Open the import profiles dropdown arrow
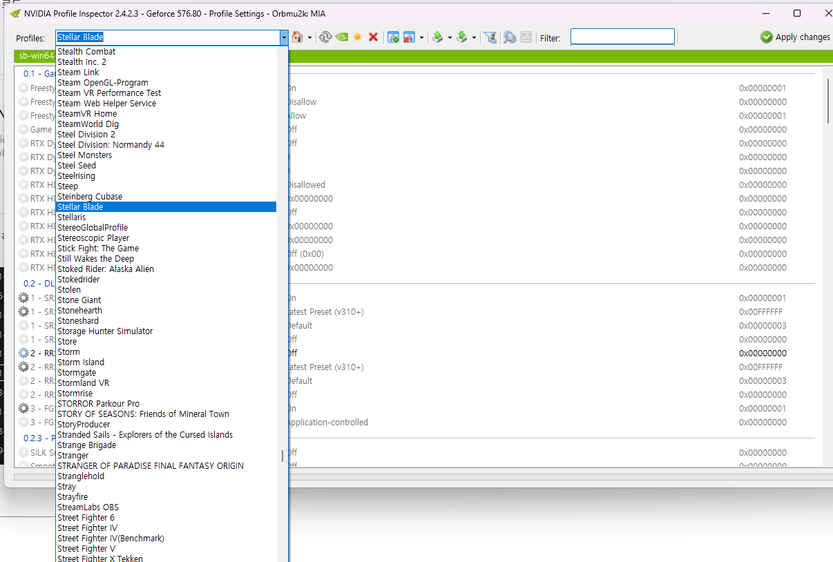The image size is (833, 562). (x=474, y=37)
